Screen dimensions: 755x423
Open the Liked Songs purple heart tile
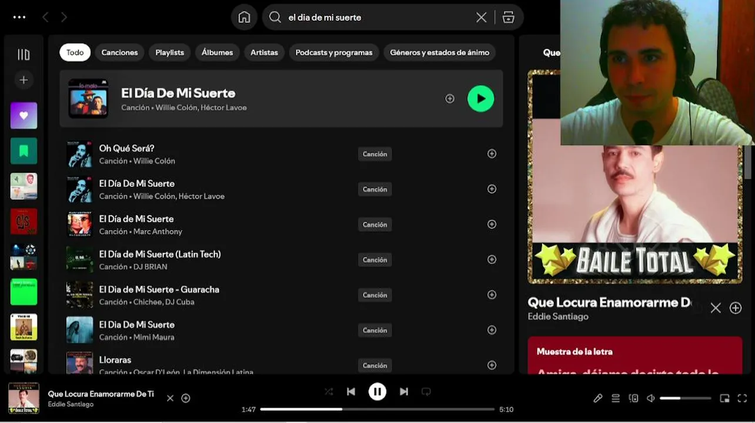[x=24, y=116]
